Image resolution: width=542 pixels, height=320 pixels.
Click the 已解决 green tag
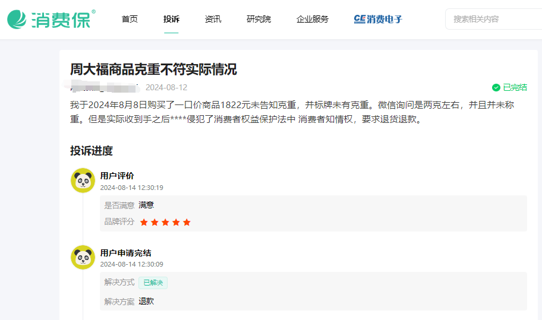click(x=153, y=283)
